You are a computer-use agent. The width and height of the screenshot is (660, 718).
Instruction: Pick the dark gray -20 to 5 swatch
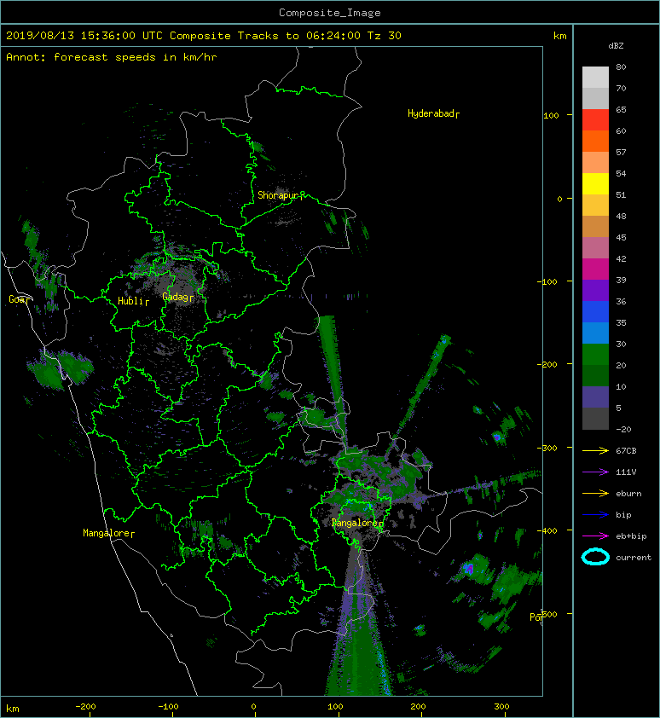click(x=595, y=418)
